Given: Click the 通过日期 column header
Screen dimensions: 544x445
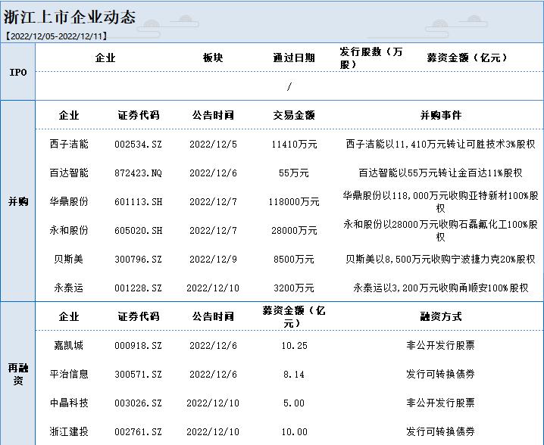Looking at the screenshot, I should pos(294,58).
